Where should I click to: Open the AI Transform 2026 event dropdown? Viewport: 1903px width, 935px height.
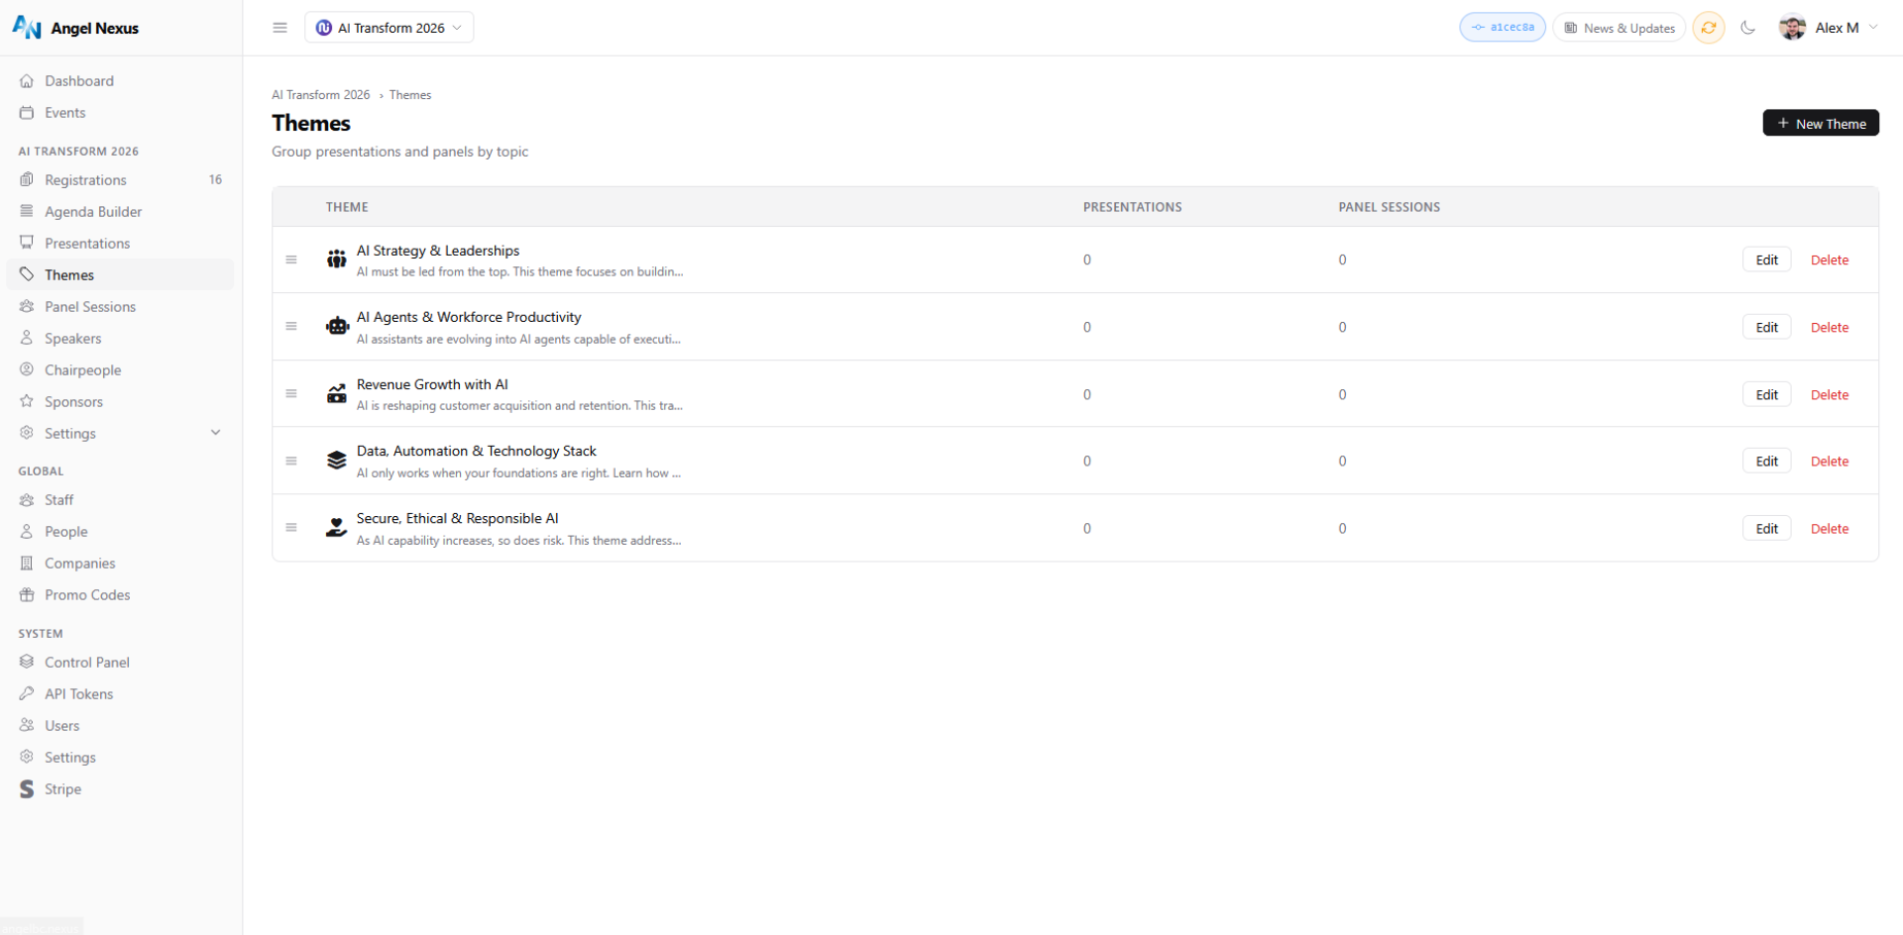tap(390, 28)
